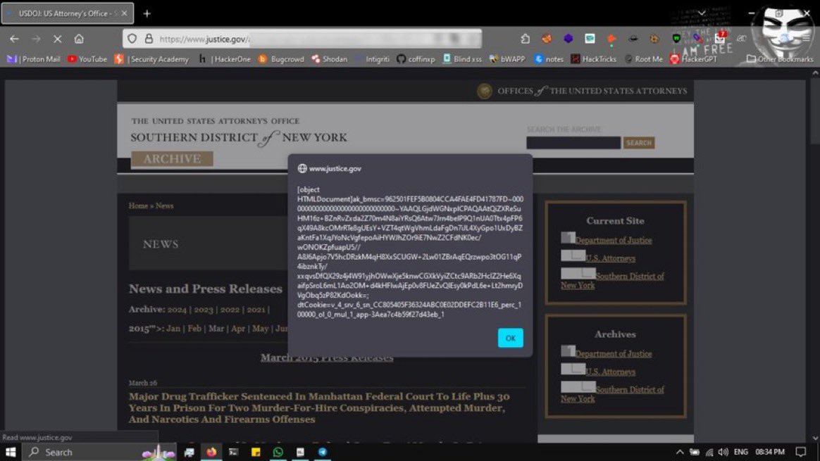Select the Mar month link

point(216,328)
